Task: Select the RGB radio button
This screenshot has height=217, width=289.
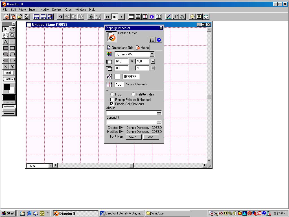Action: point(112,94)
